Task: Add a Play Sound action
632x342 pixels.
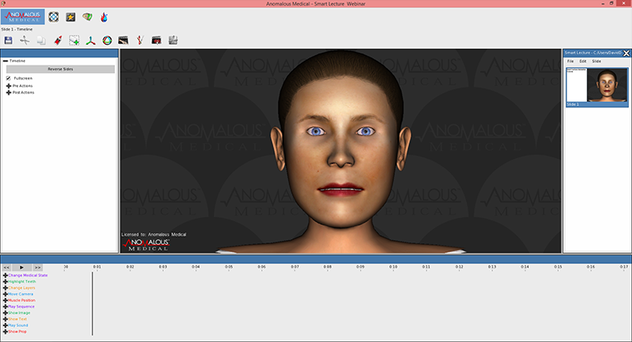Action: click(x=5, y=325)
